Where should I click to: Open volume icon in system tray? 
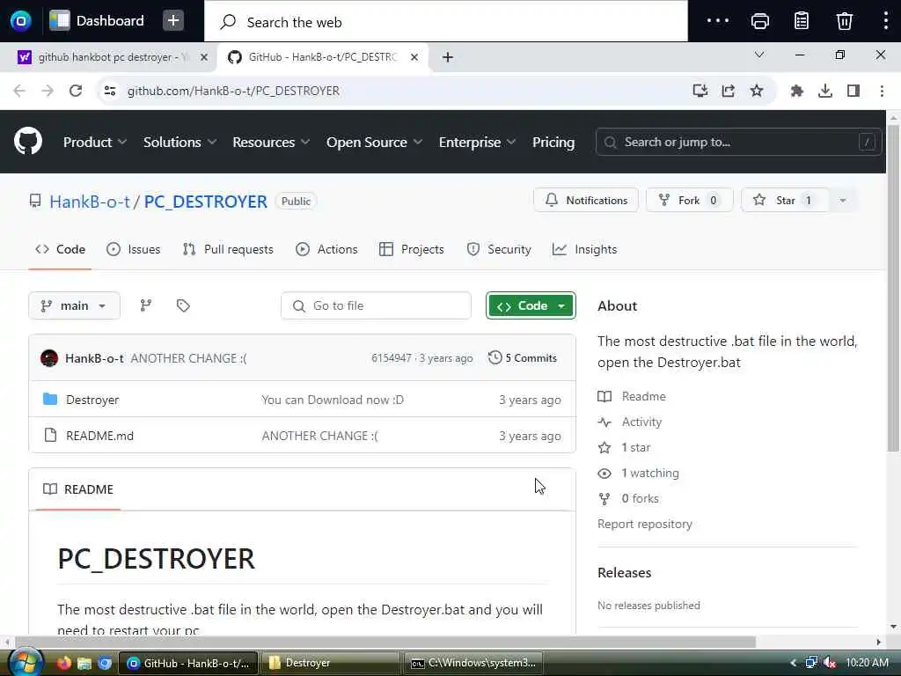click(829, 663)
